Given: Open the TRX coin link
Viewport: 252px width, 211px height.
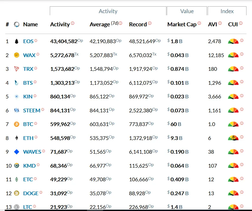Looking at the screenshot, I should (28, 69).
